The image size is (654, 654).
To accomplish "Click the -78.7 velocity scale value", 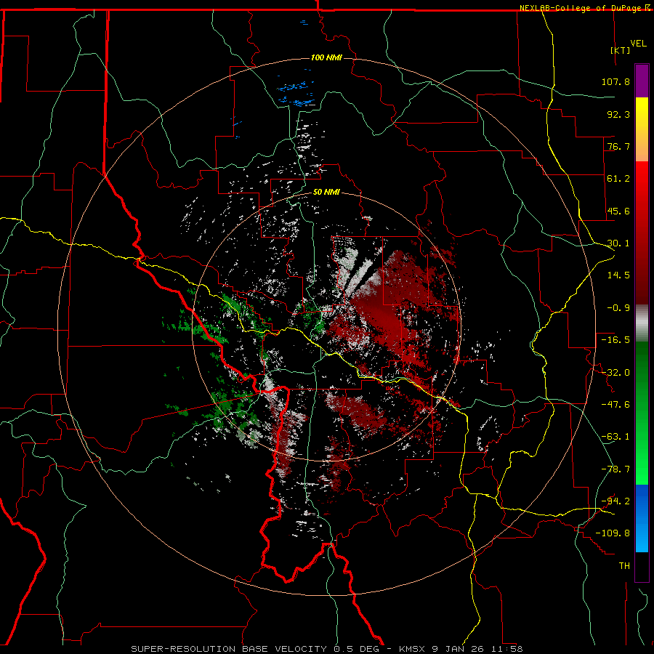I will coord(615,469).
